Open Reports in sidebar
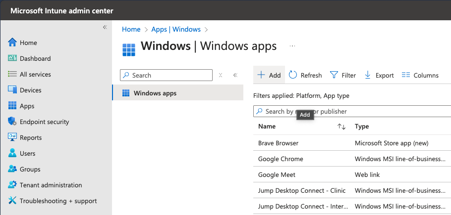Screen dimensions: 451x215 25,137
